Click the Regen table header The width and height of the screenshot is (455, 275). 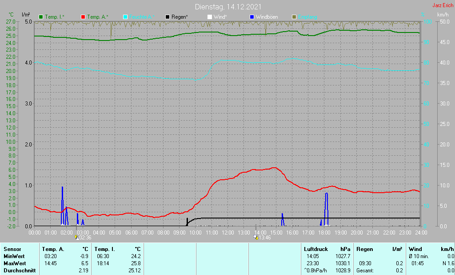point(364,249)
